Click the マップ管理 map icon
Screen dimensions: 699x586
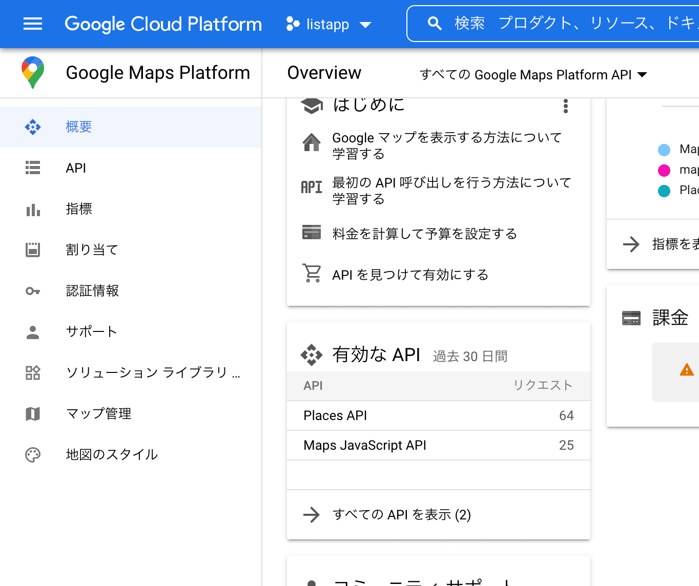point(33,414)
